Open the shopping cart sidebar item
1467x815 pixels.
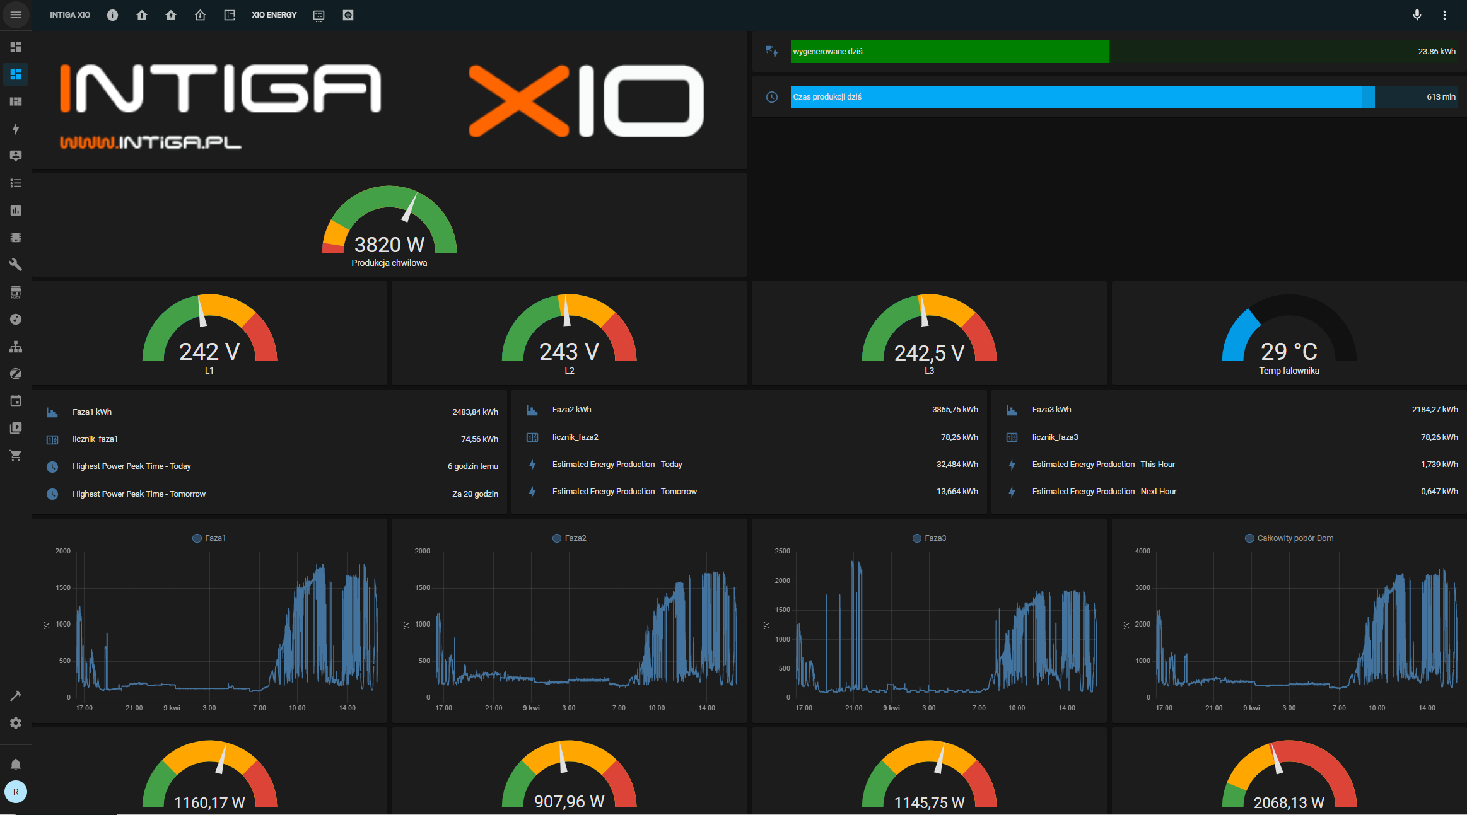16,455
